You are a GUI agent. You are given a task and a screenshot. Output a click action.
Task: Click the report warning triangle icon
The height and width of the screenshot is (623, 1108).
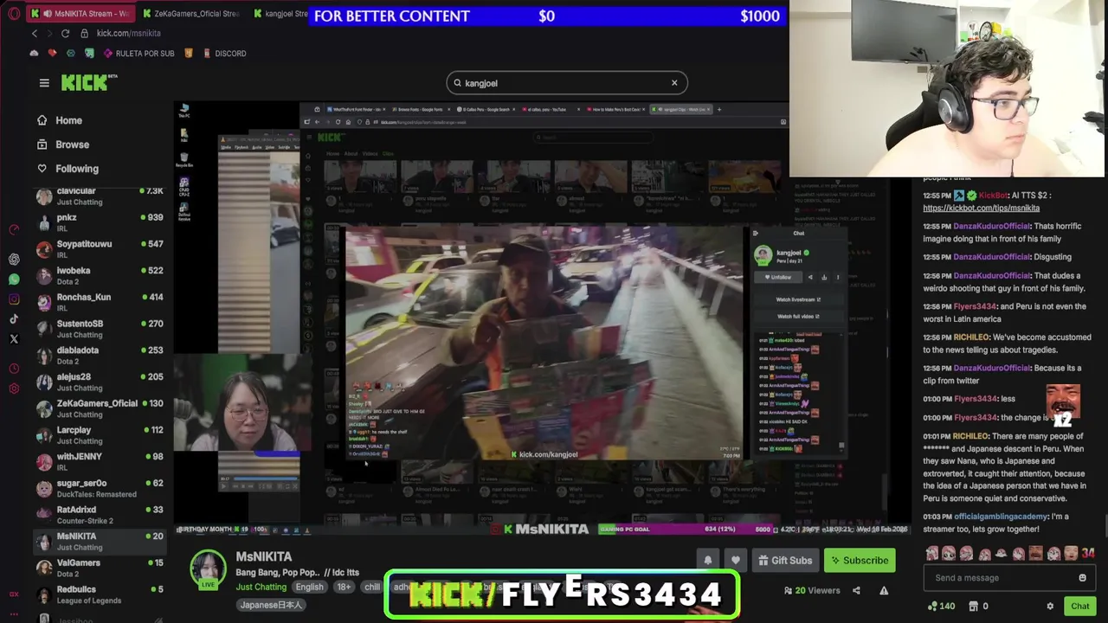884,591
